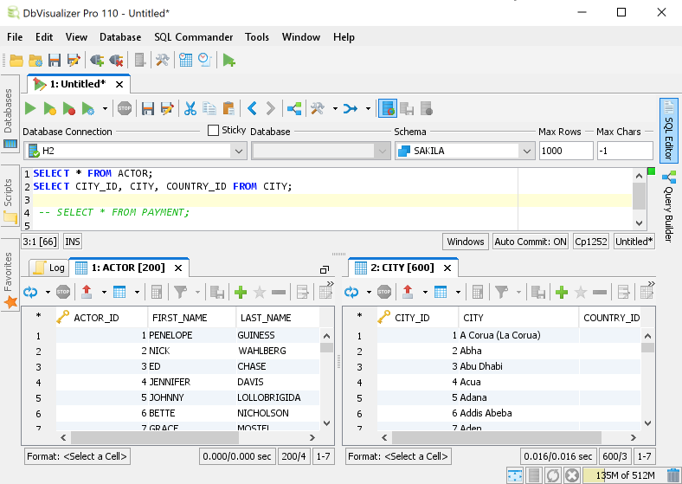Click the Paste clipboard icon in editor toolbar
The image size is (682, 484).
tap(228, 108)
